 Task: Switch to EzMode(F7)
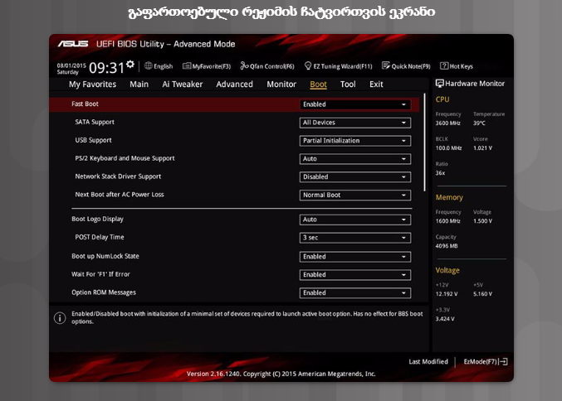click(485, 362)
